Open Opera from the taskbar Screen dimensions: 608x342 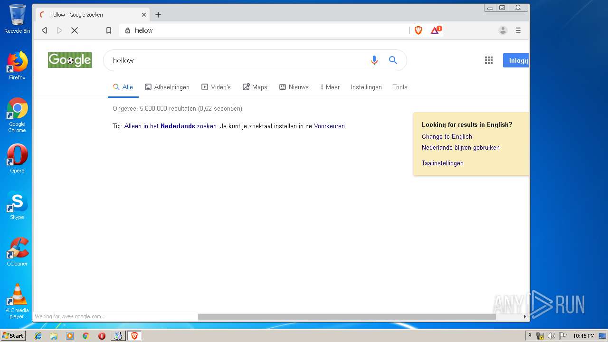(x=102, y=336)
